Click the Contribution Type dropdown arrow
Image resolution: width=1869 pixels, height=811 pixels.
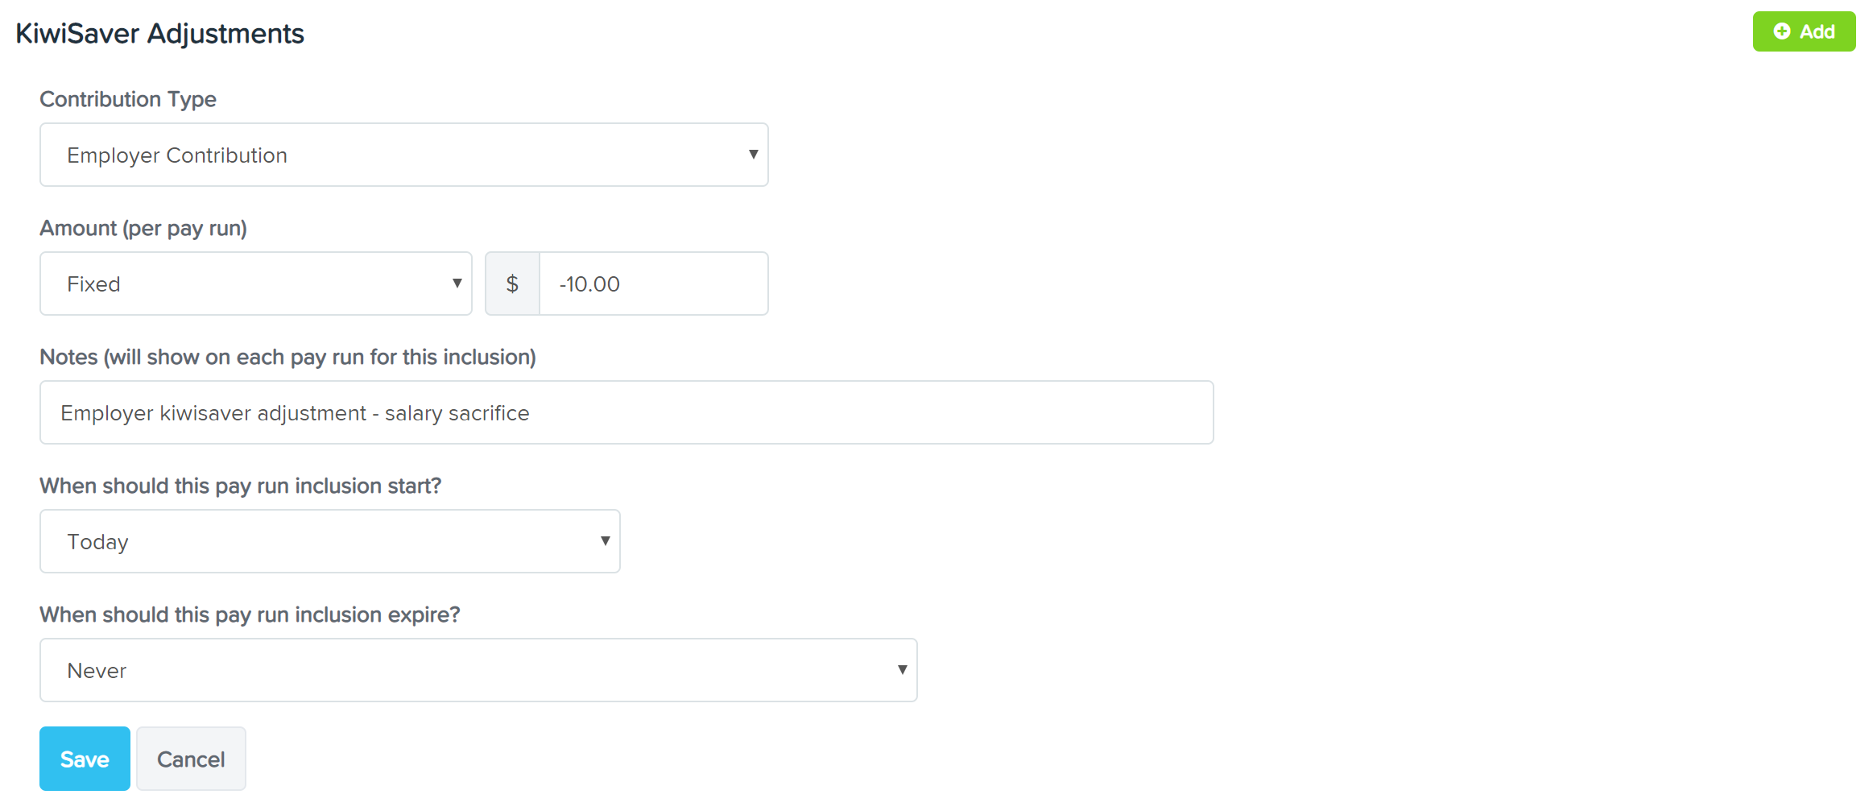(x=753, y=154)
